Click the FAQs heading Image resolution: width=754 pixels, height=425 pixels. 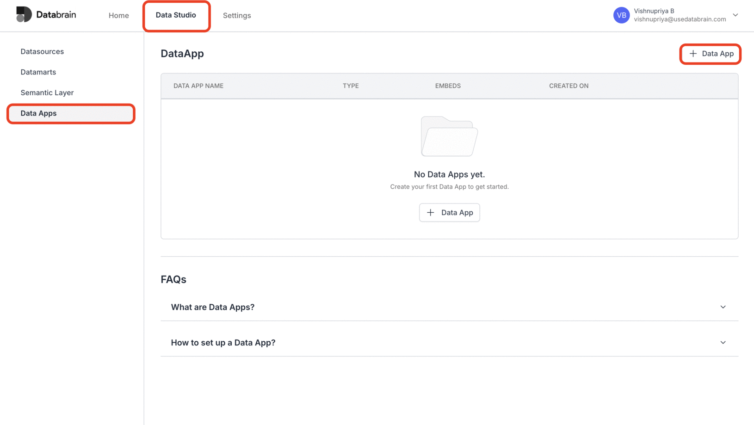pyautogui.click(x=173, y=279)
